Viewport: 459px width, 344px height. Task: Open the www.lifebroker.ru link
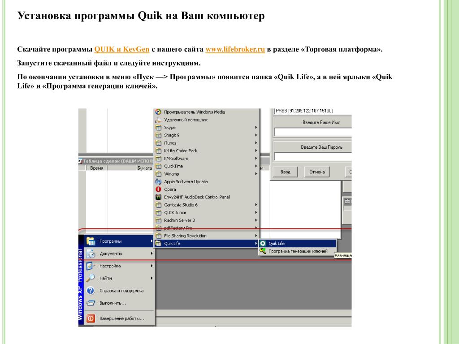pyautogui.click(x=235, y=49)
